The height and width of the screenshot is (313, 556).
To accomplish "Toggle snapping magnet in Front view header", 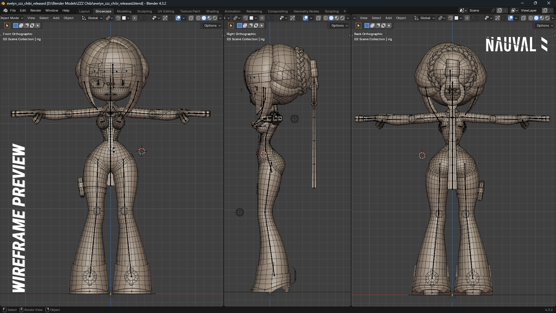I will pos(118,18).
